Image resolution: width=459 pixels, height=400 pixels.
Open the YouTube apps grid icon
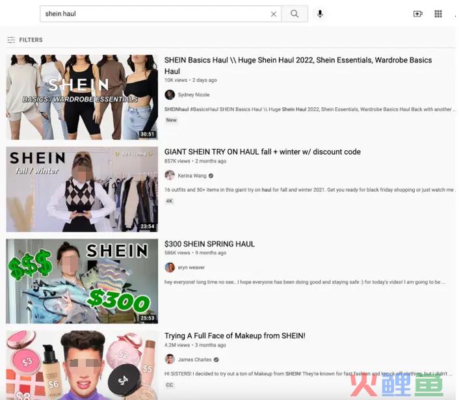438,14
